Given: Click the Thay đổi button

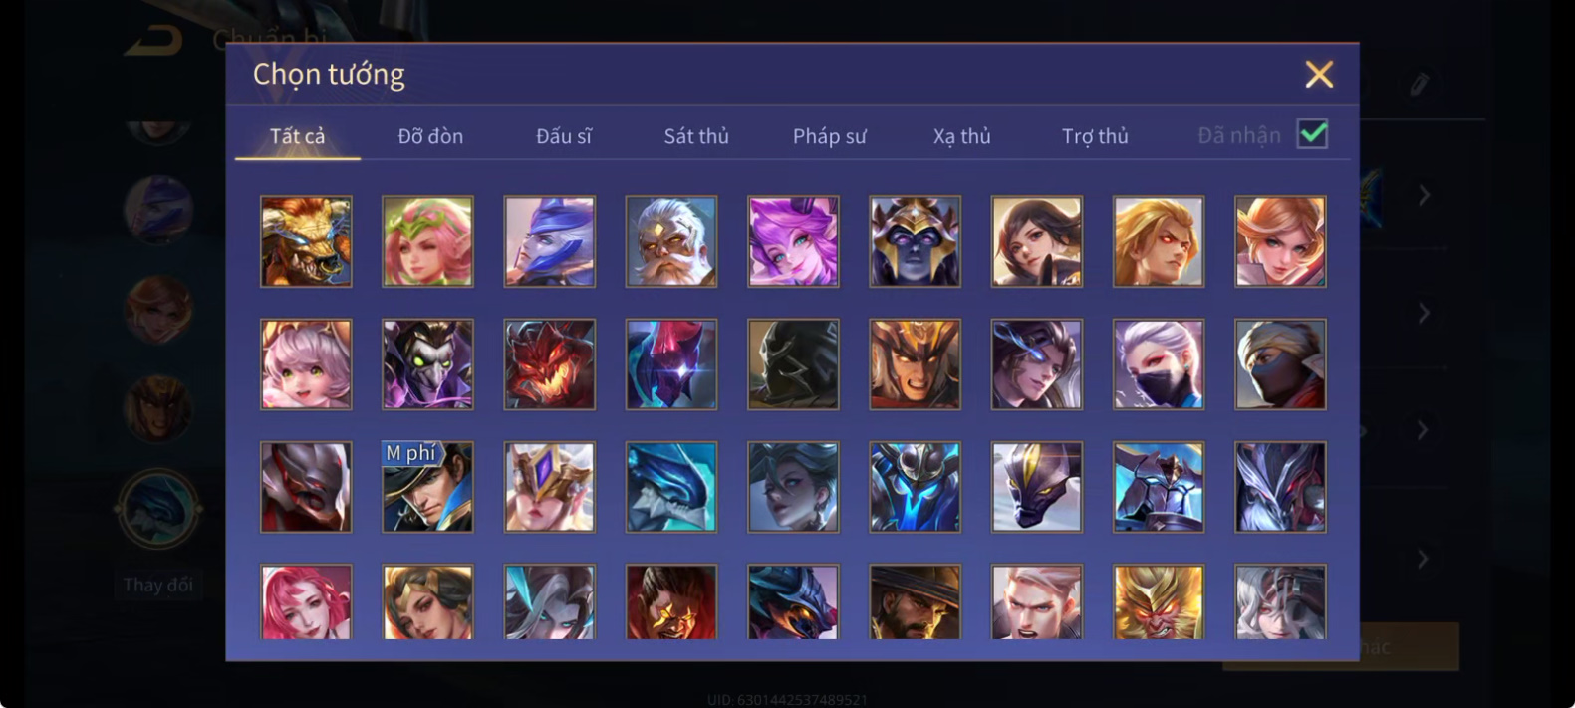Looking at the screenshot, I should pyautogui.click(x=158, y=585).
